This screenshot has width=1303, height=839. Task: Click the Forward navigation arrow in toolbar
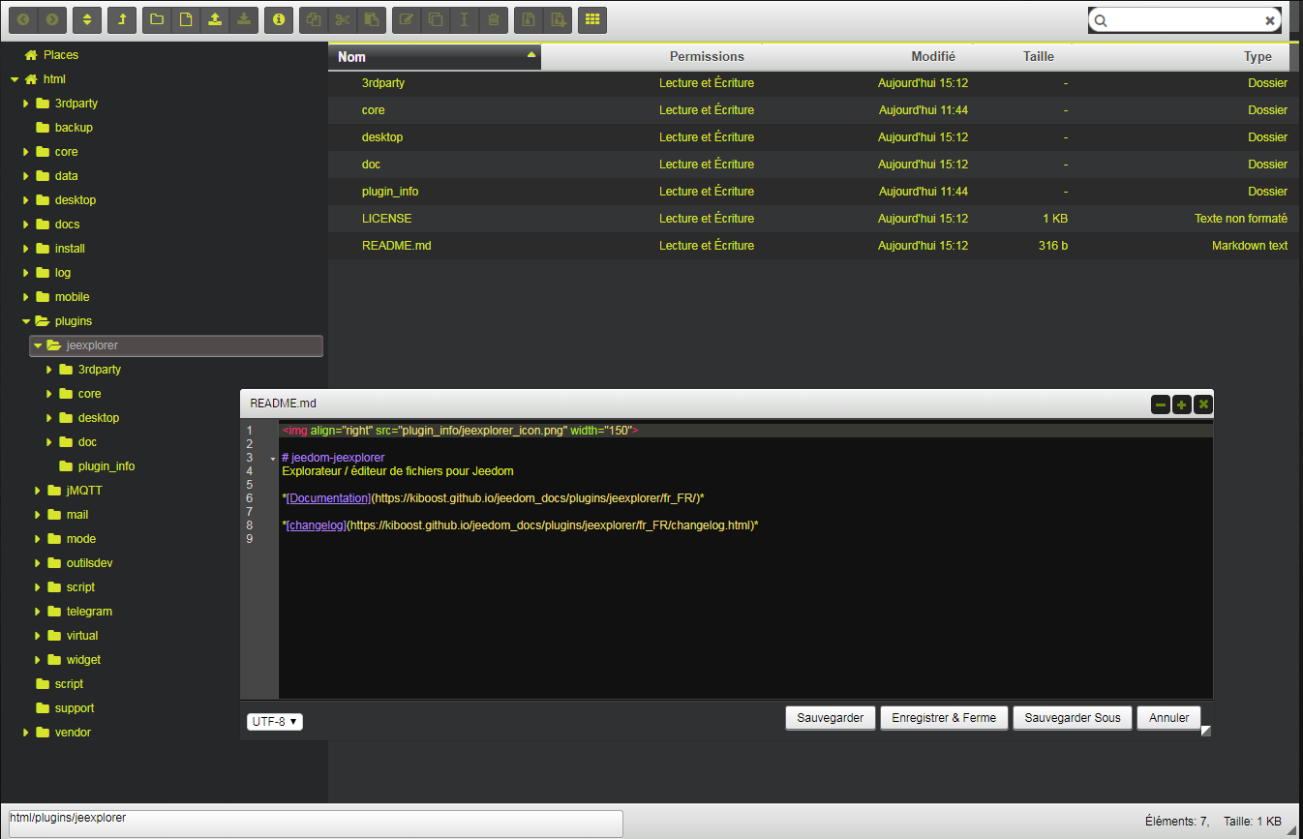(52, 19)
